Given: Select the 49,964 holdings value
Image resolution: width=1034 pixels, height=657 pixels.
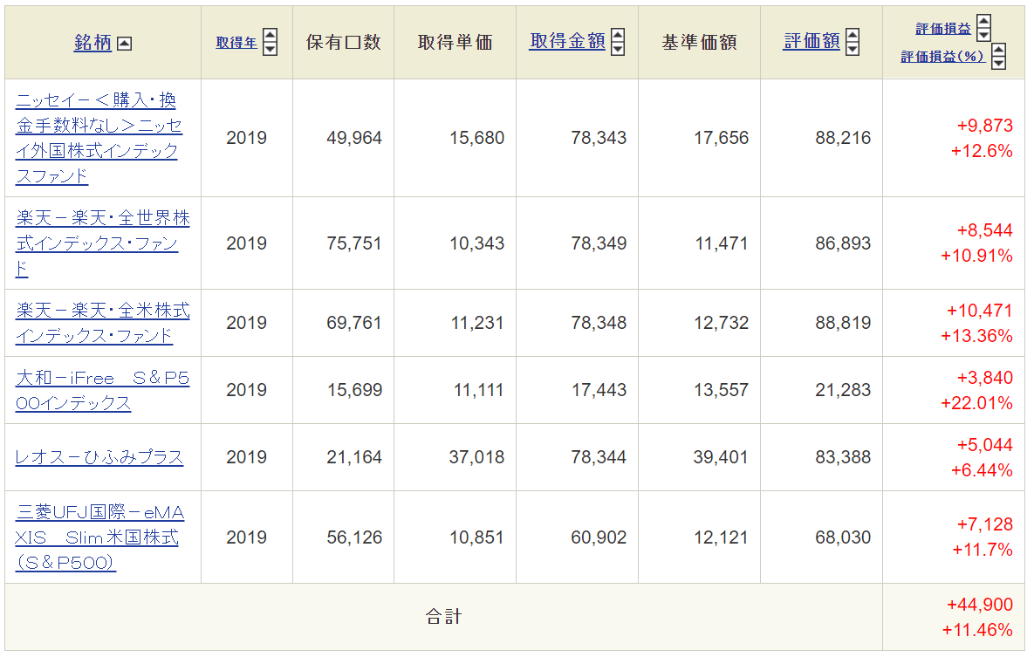Looking at the screenshot, I should click(x=354, y=138).
